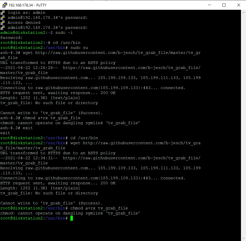Screen dimensions: 246x241
Task: Click the first 'URL transformed to HTTPS' line
Action: [x=58, y=63]
